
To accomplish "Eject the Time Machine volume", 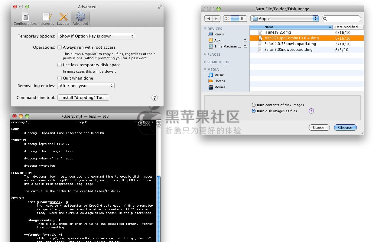I will click(245, 46).
